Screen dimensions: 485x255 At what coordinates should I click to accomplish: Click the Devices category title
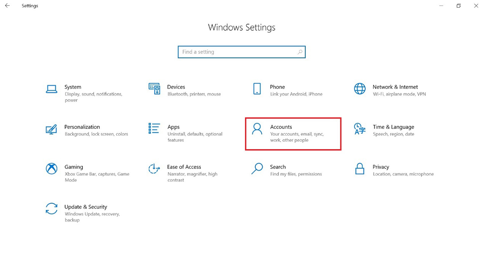[x=176, y=87]
